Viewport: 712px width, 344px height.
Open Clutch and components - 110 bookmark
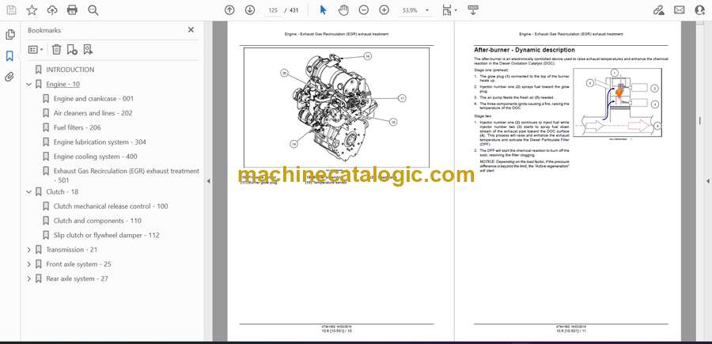(97, 221)
